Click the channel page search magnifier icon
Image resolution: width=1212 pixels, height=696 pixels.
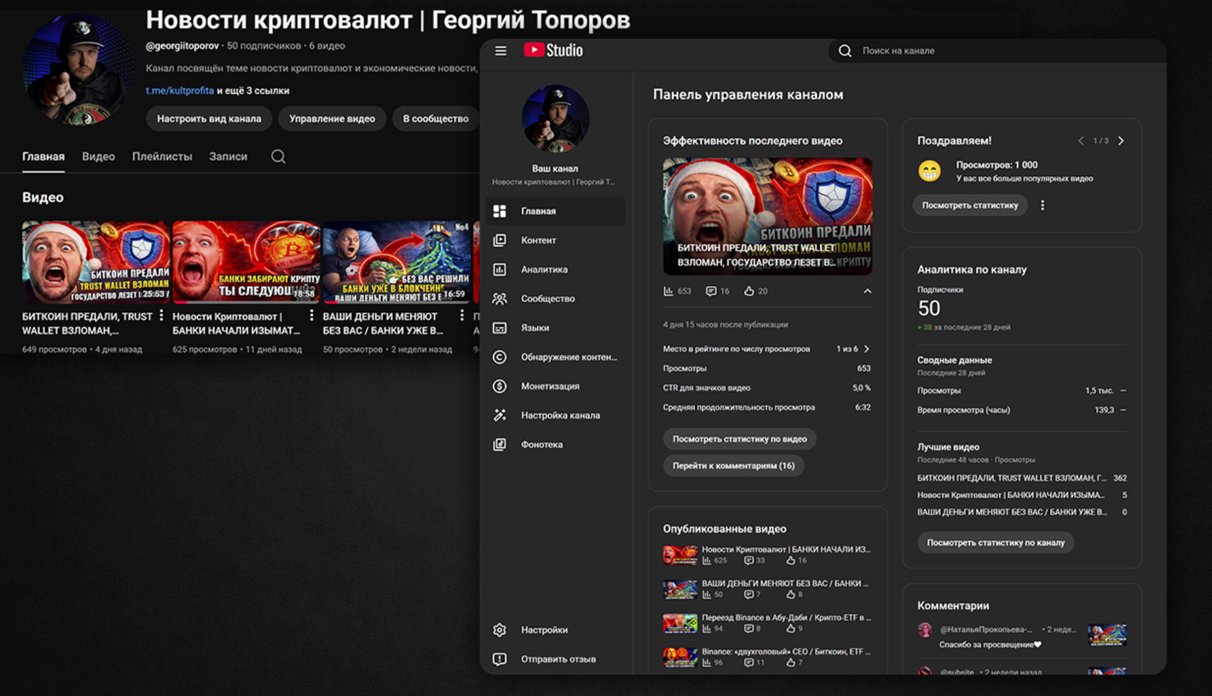click(278, 157)
